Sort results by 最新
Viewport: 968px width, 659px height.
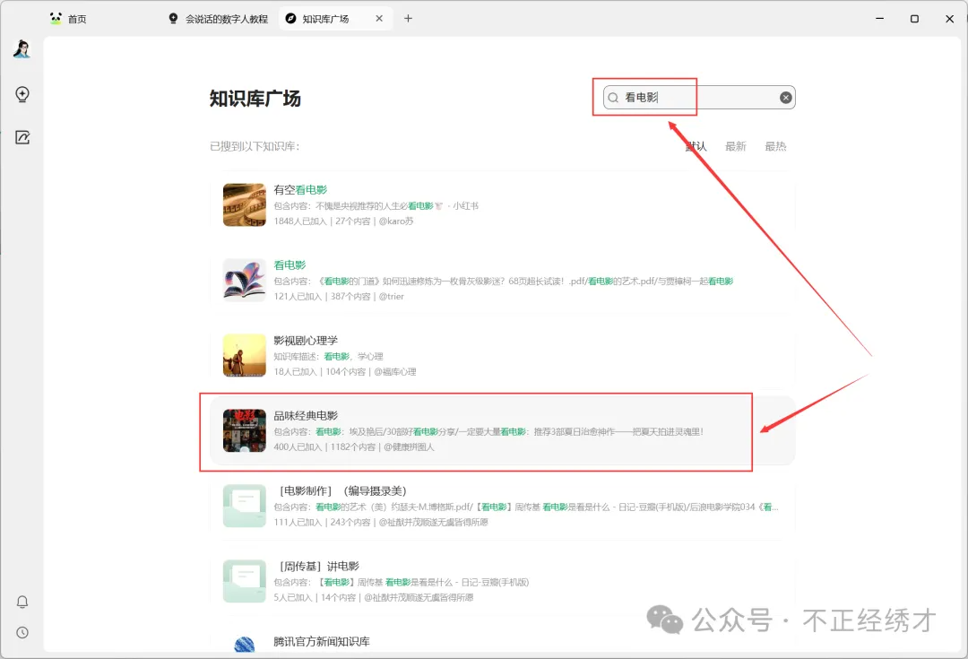click(x=735, y=146)
